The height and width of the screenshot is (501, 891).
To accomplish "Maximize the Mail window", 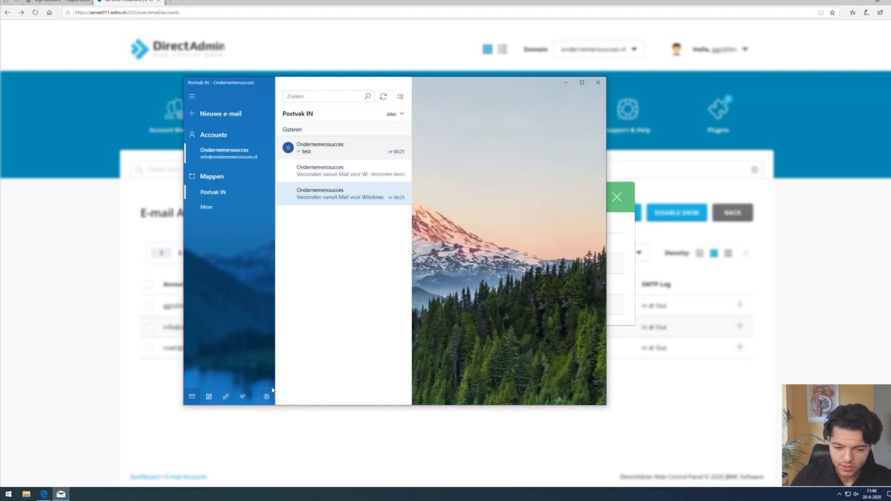I will tap(582, 82).
